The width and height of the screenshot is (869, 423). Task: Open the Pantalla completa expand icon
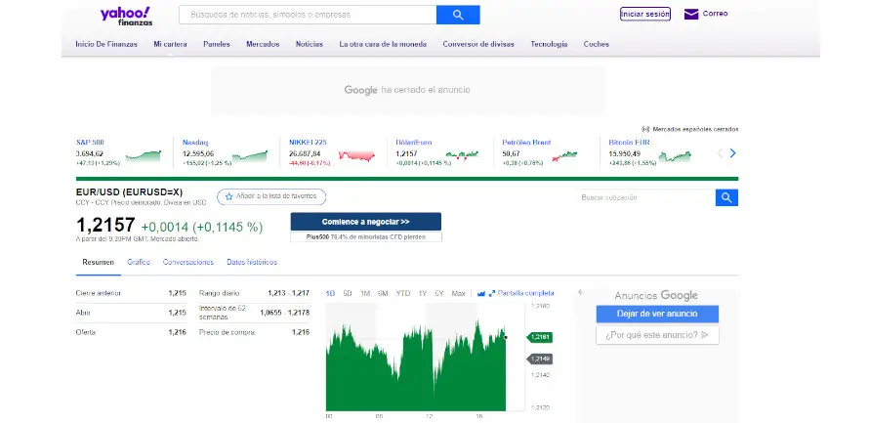pyautogui.click(x=491, y=293)
